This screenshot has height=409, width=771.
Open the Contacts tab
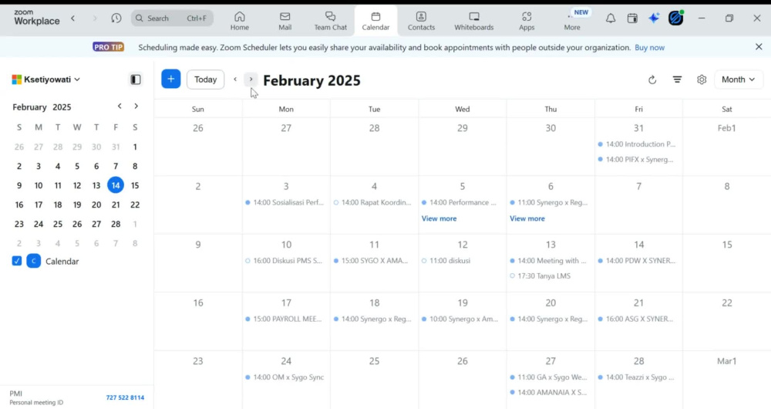click(421, 21)
